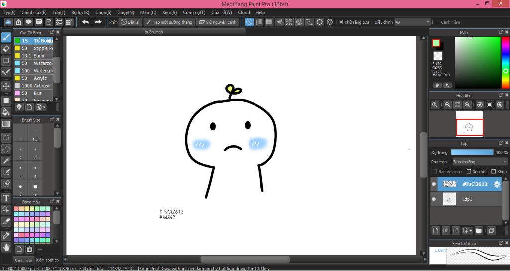The height and width of the screenshot is (271, 510).
Task: Select the Bucket fill tool
Action: click(x=6, y=112)
